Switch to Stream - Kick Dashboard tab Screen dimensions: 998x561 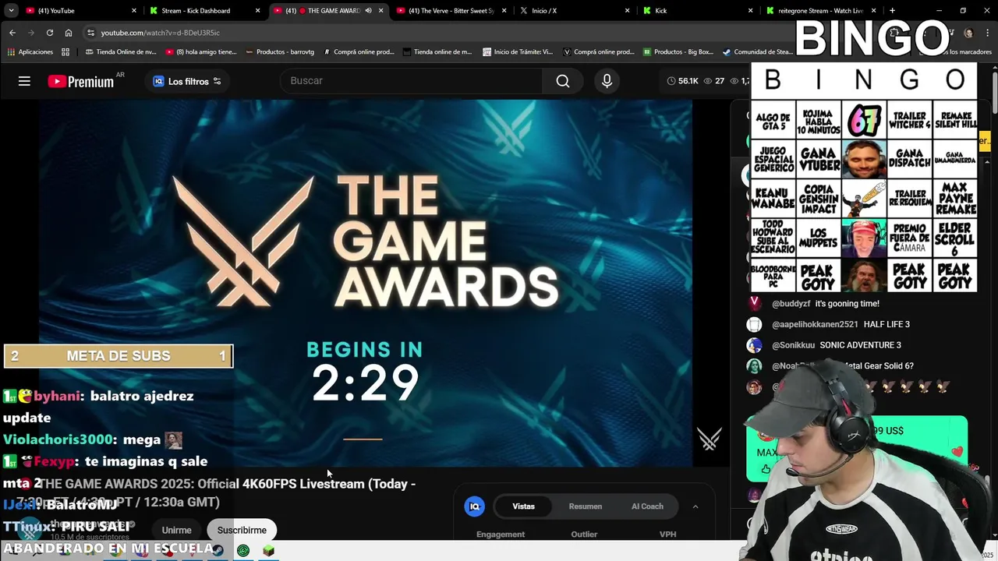(203, 11)
